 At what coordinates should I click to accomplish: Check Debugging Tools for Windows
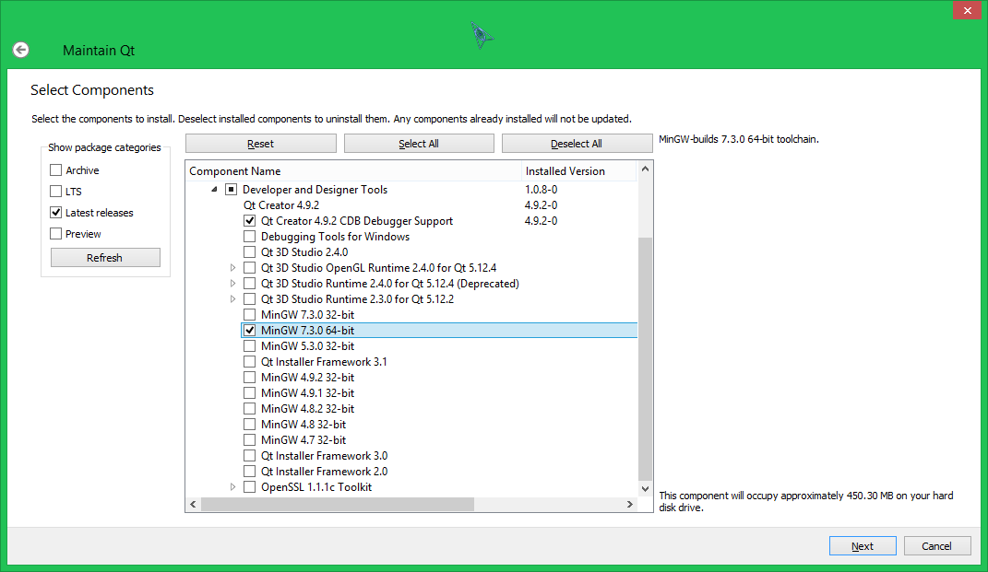(x=249, y=237)
